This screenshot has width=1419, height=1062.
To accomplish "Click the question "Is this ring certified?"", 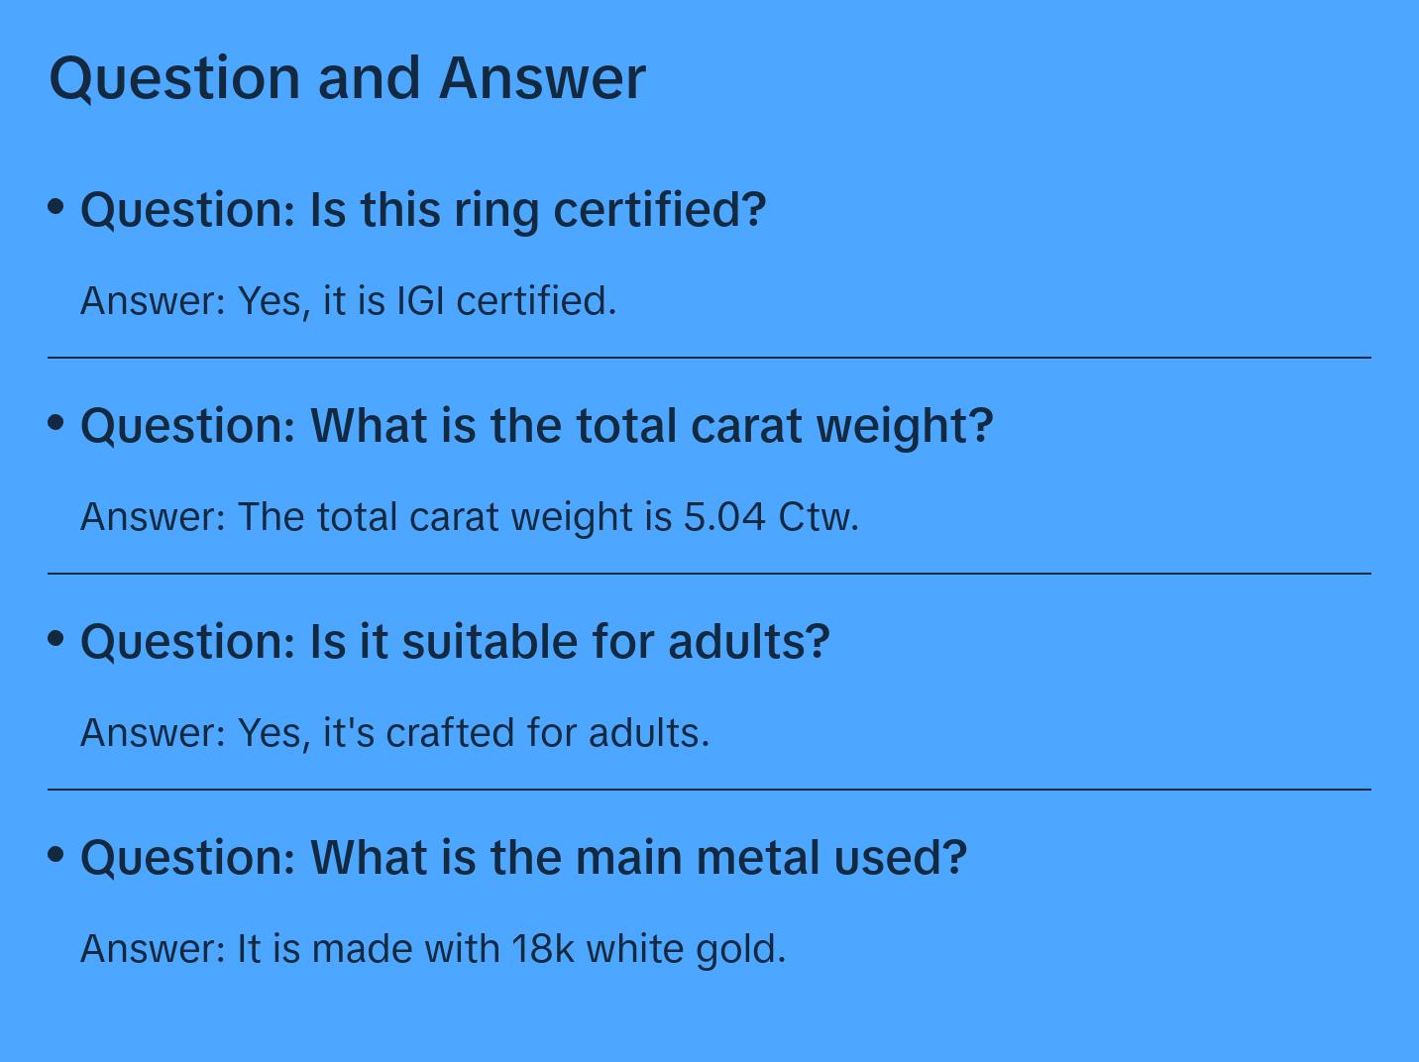I will [x=423, y=209].
